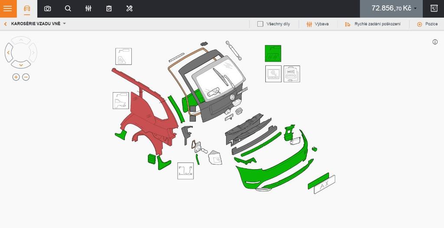This screenshot has width=444, height=228.
Task: Open the toolbox equipment thumbnail
Action: 292,74
